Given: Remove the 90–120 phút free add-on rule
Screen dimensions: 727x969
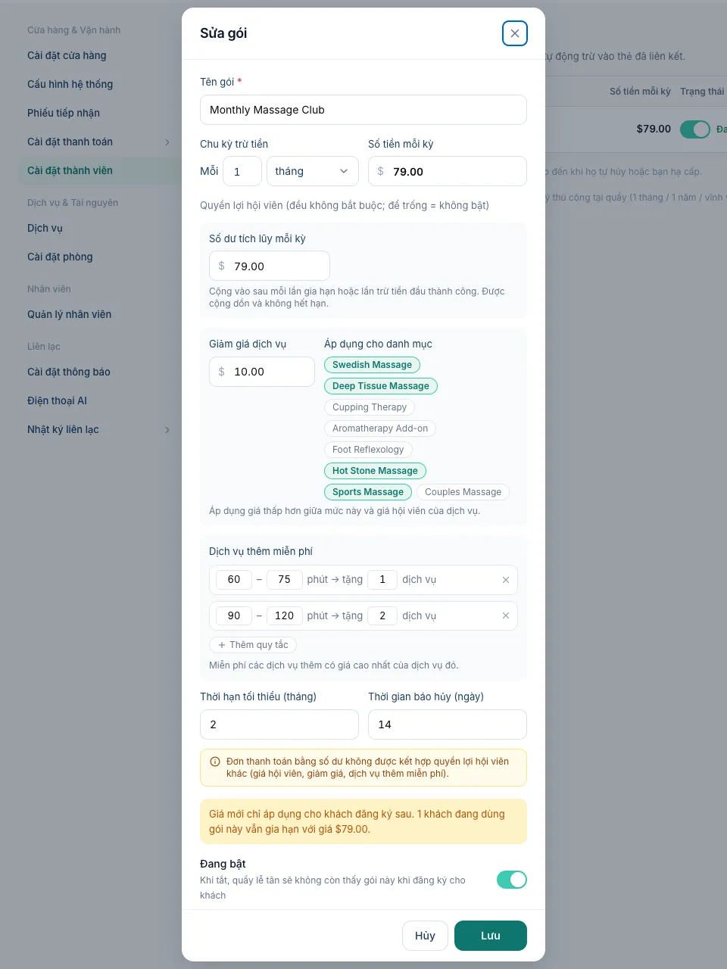Looking at the screenshot, I should click(506, 615).
